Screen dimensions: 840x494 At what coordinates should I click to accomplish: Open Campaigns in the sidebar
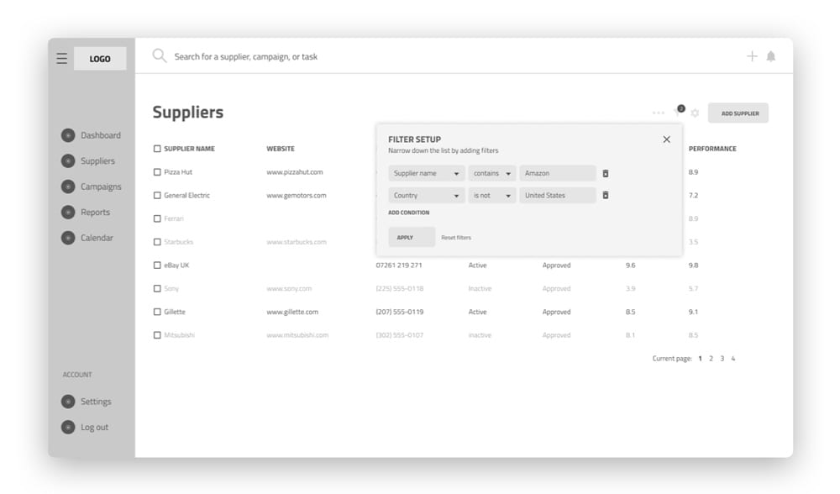101,187
